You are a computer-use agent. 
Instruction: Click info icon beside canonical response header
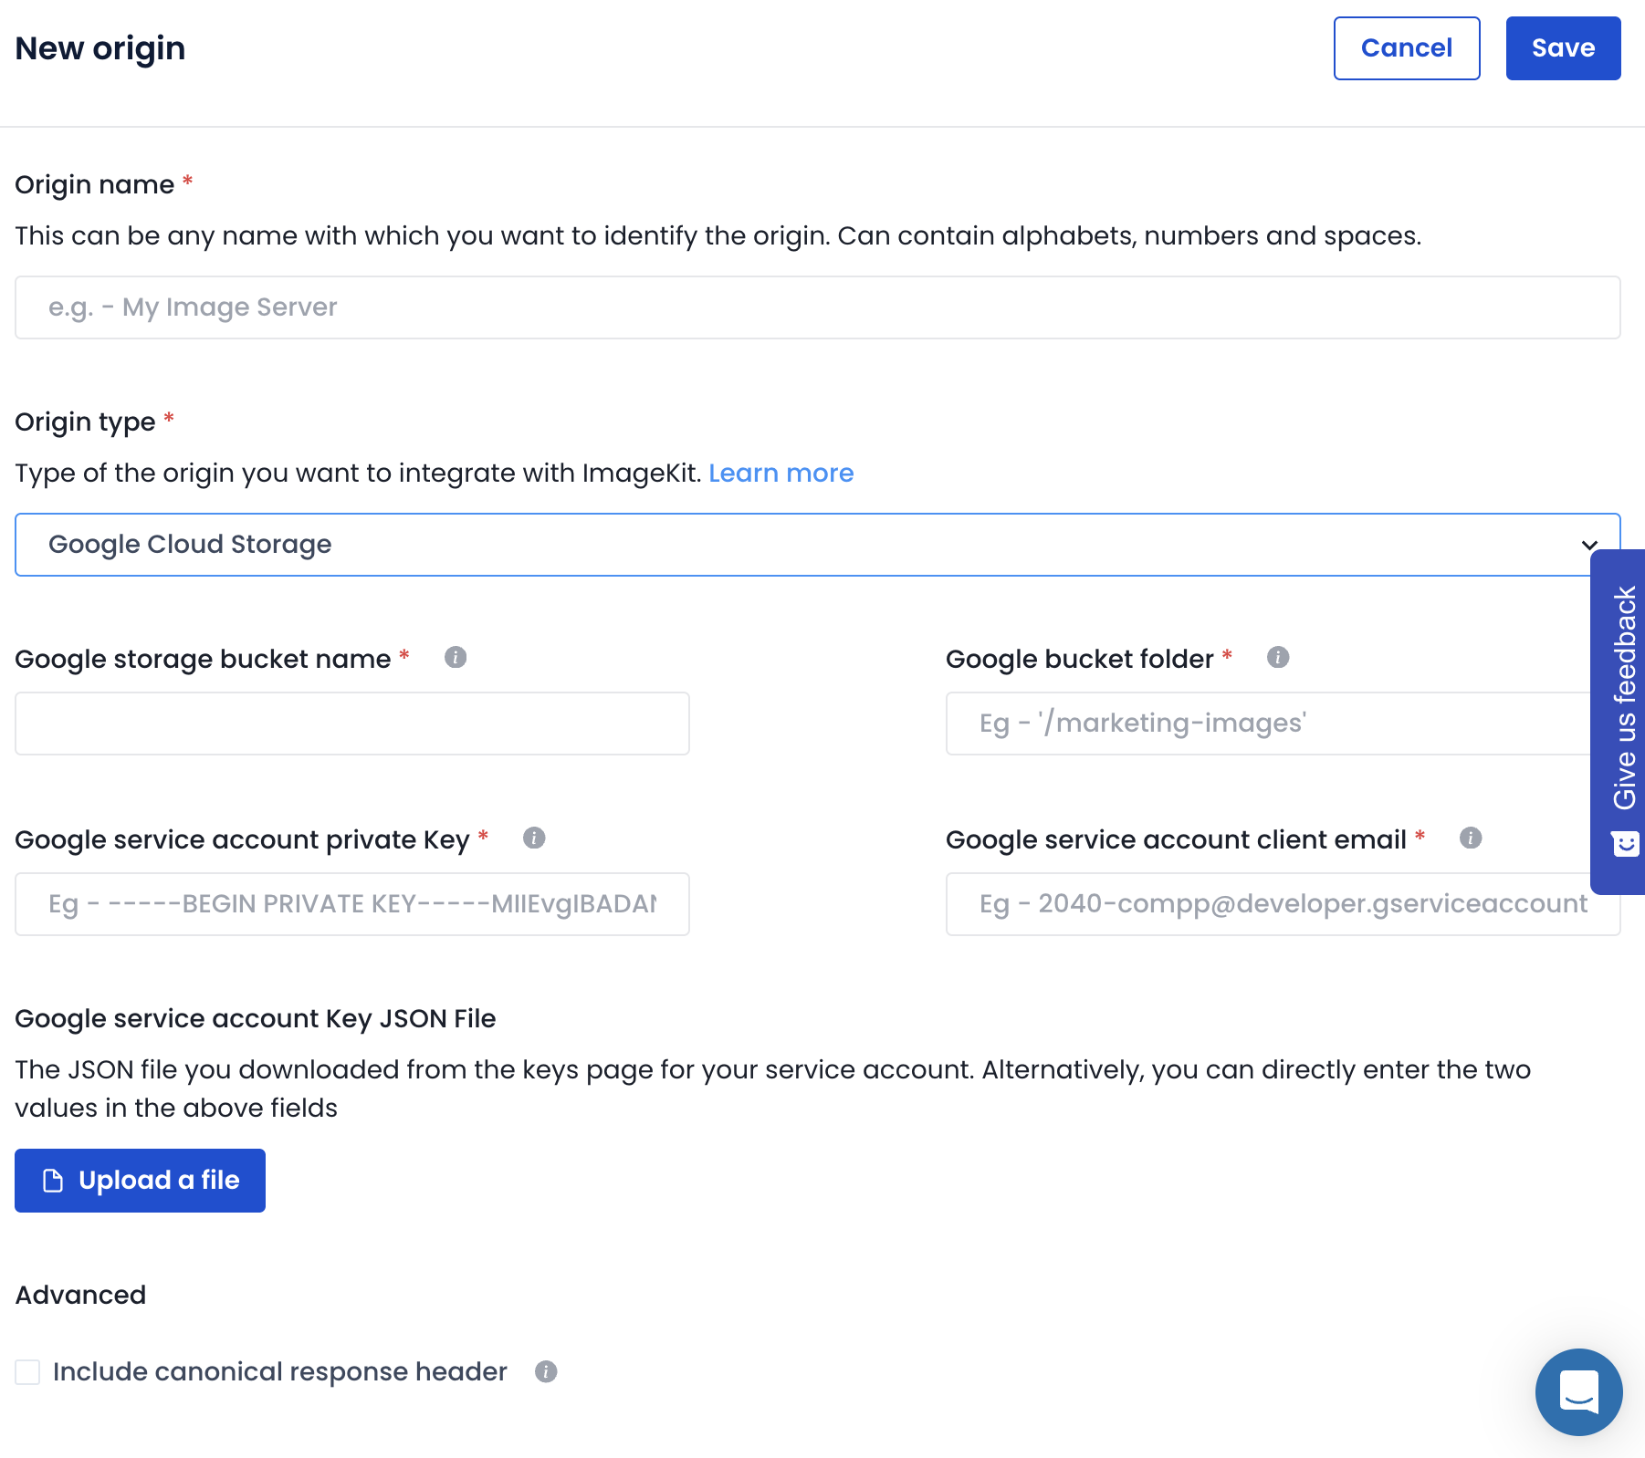pyautogui.click(x=546, y=1371)
